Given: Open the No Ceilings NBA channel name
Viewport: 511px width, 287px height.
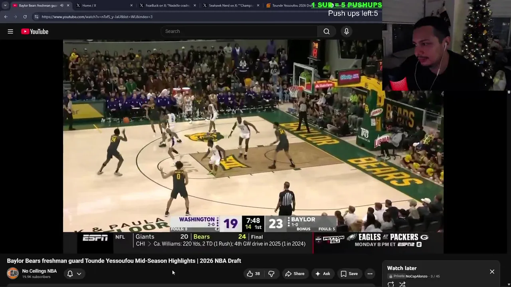Looking at the screenshot, I should pyautogui.click(x=40, y=271).
